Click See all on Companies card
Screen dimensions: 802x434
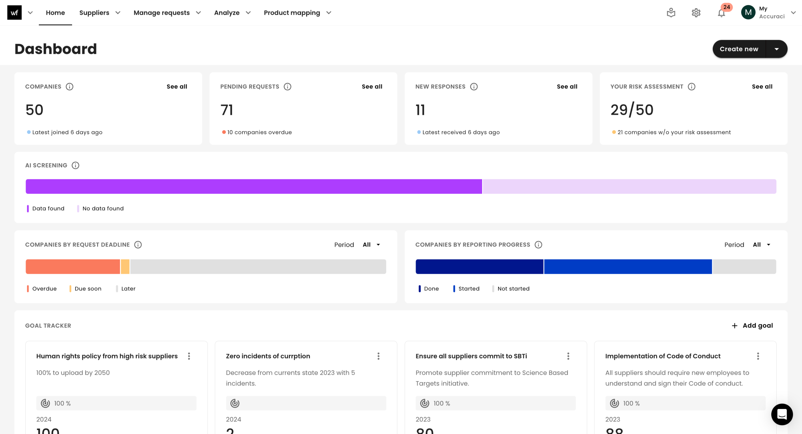click(x=177, y=87)
